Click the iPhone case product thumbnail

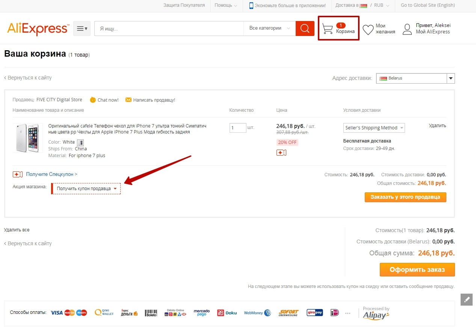[28, 138]
